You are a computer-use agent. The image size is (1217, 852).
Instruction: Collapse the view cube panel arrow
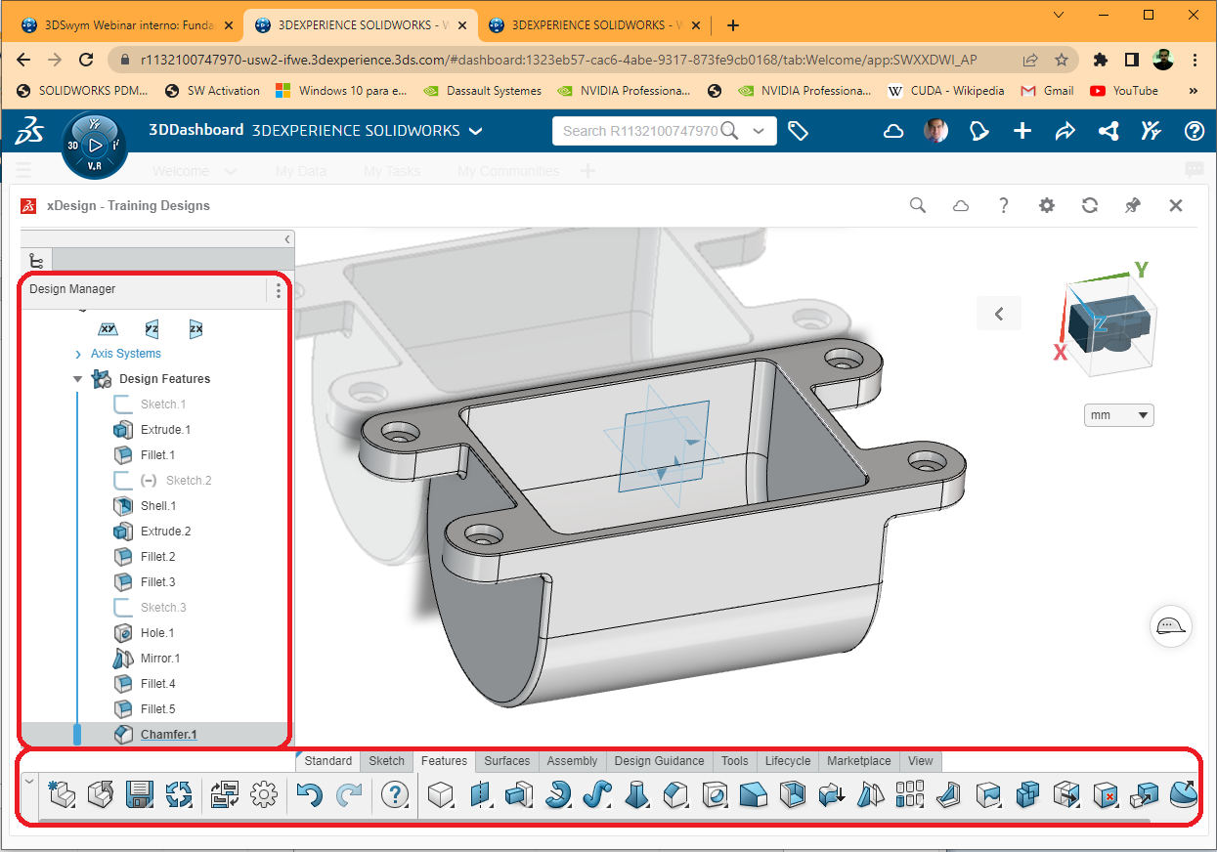point(999,314)
